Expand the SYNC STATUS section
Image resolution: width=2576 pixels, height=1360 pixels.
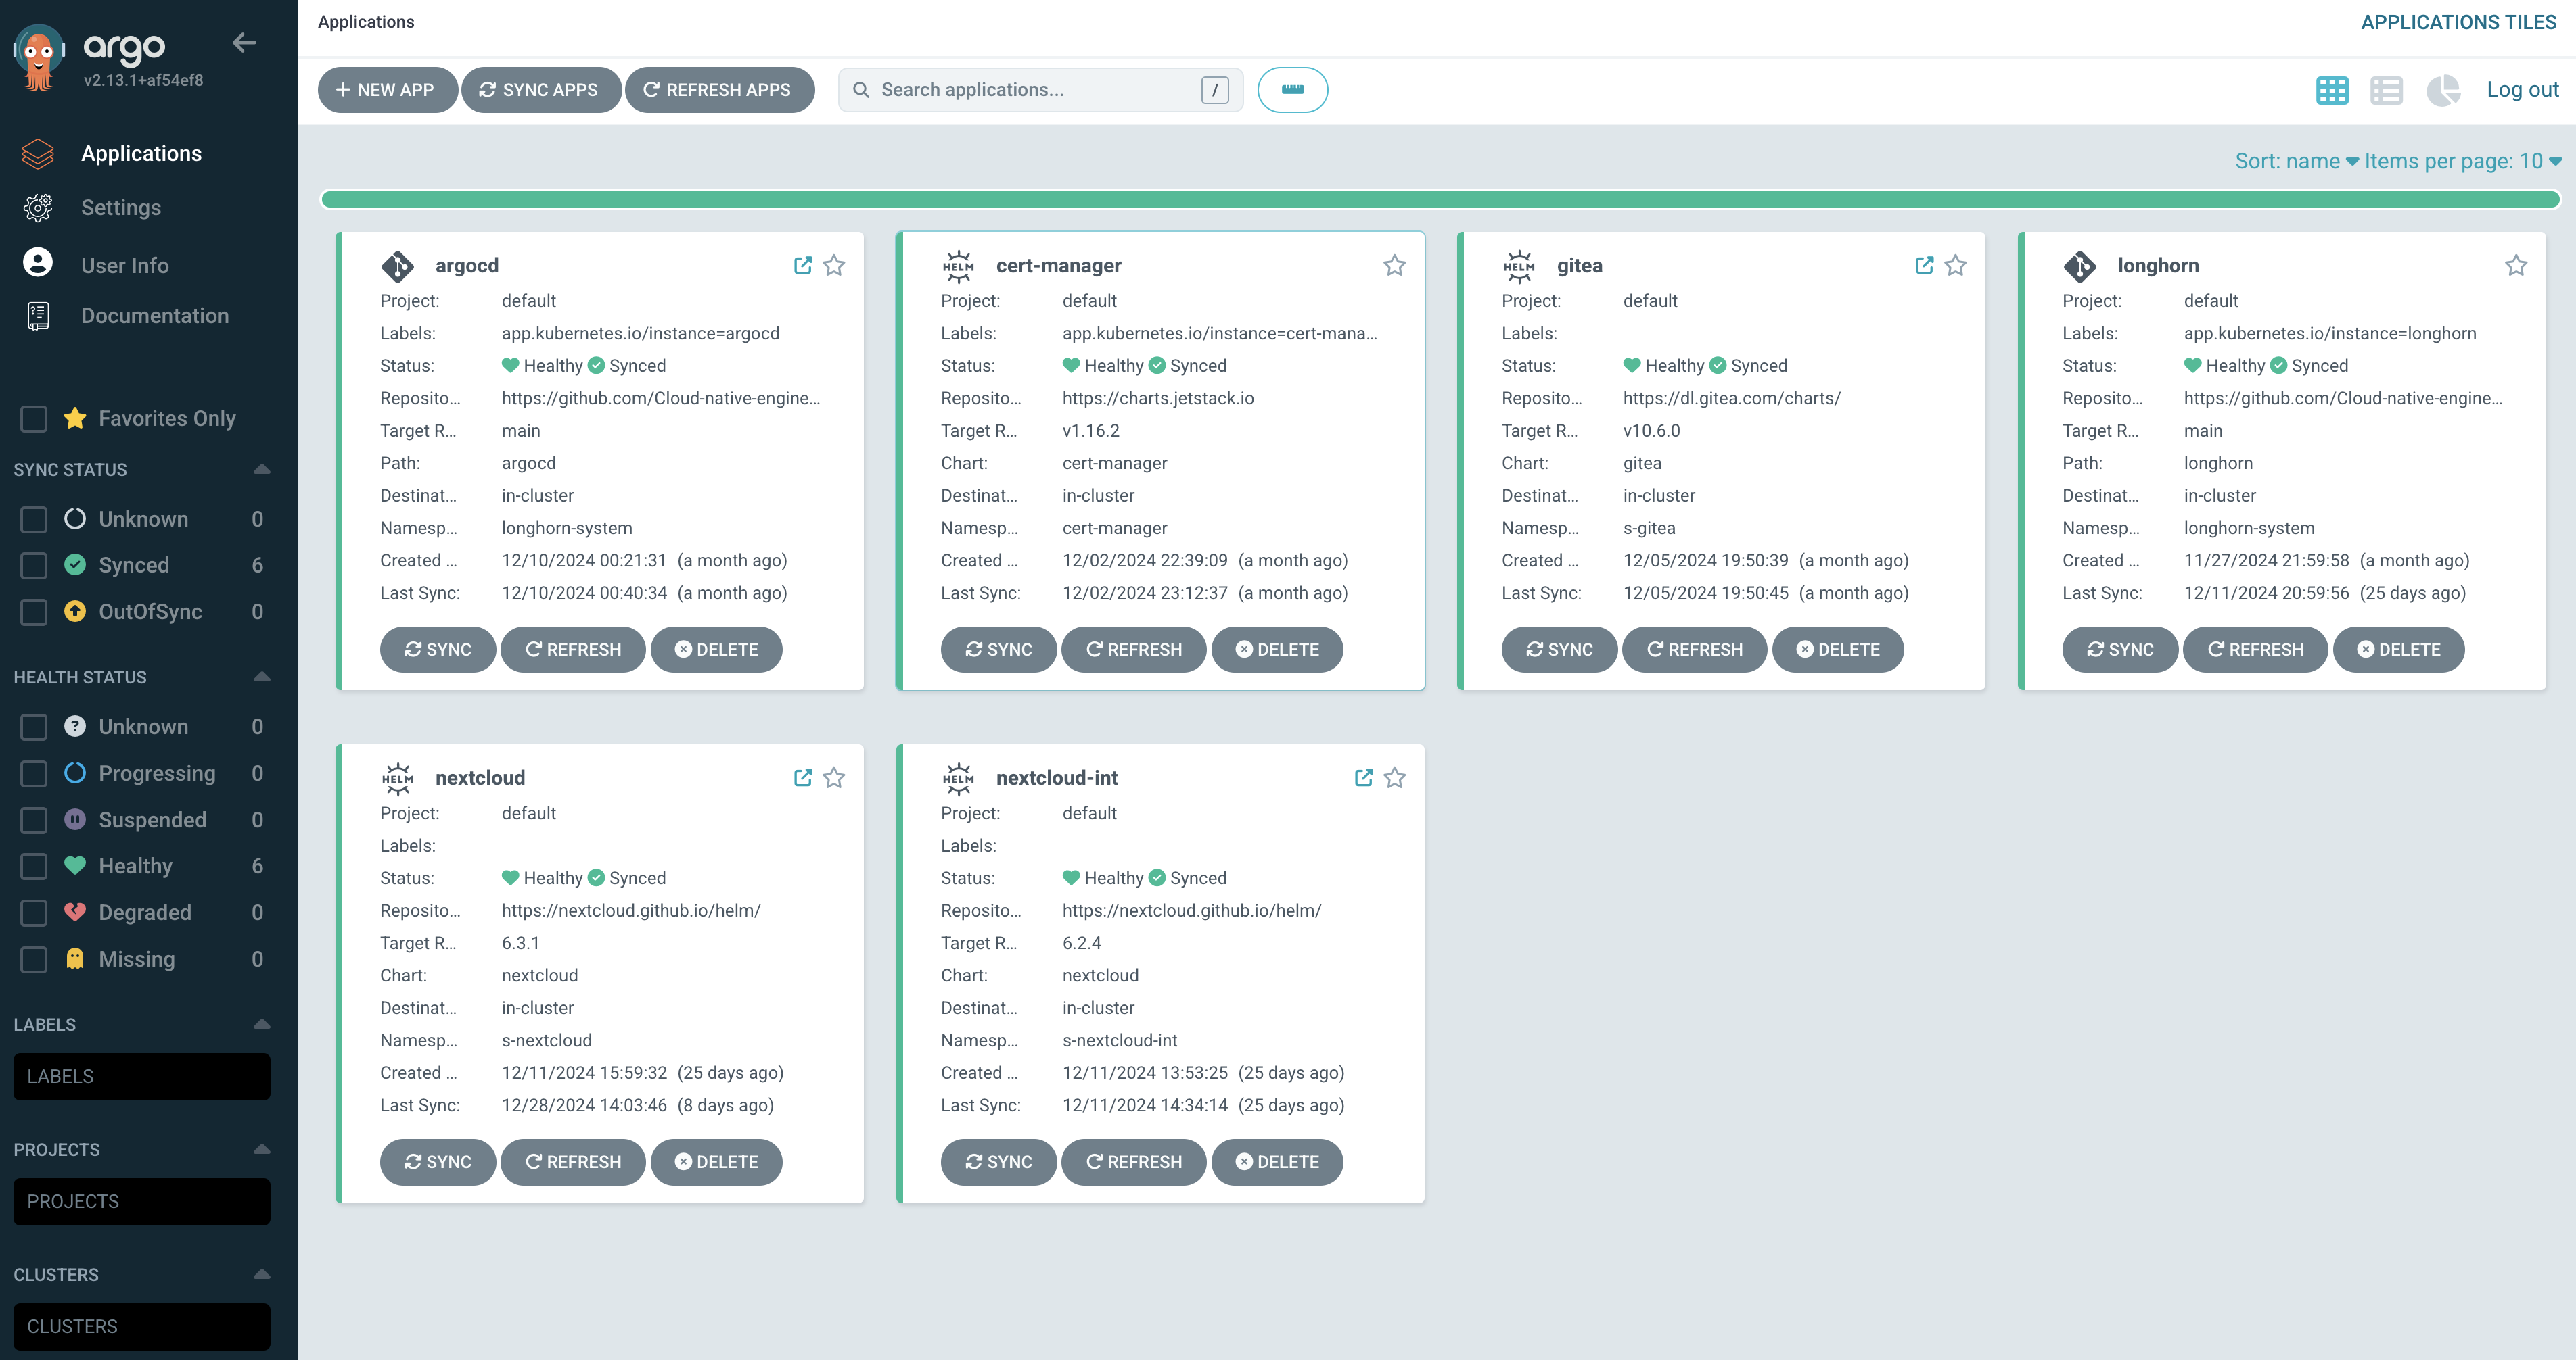click(x=262, y=468)
